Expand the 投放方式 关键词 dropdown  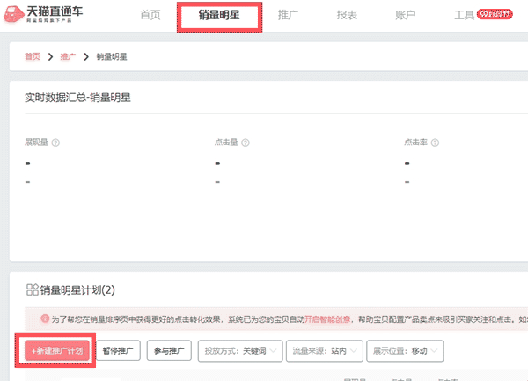238,350
